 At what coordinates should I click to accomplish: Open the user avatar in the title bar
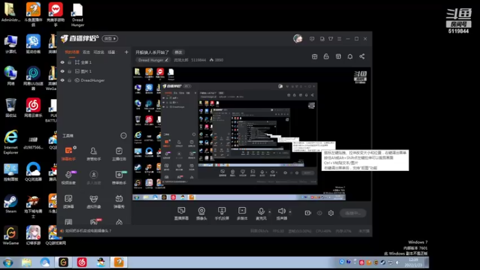click(x=298, y=38)
